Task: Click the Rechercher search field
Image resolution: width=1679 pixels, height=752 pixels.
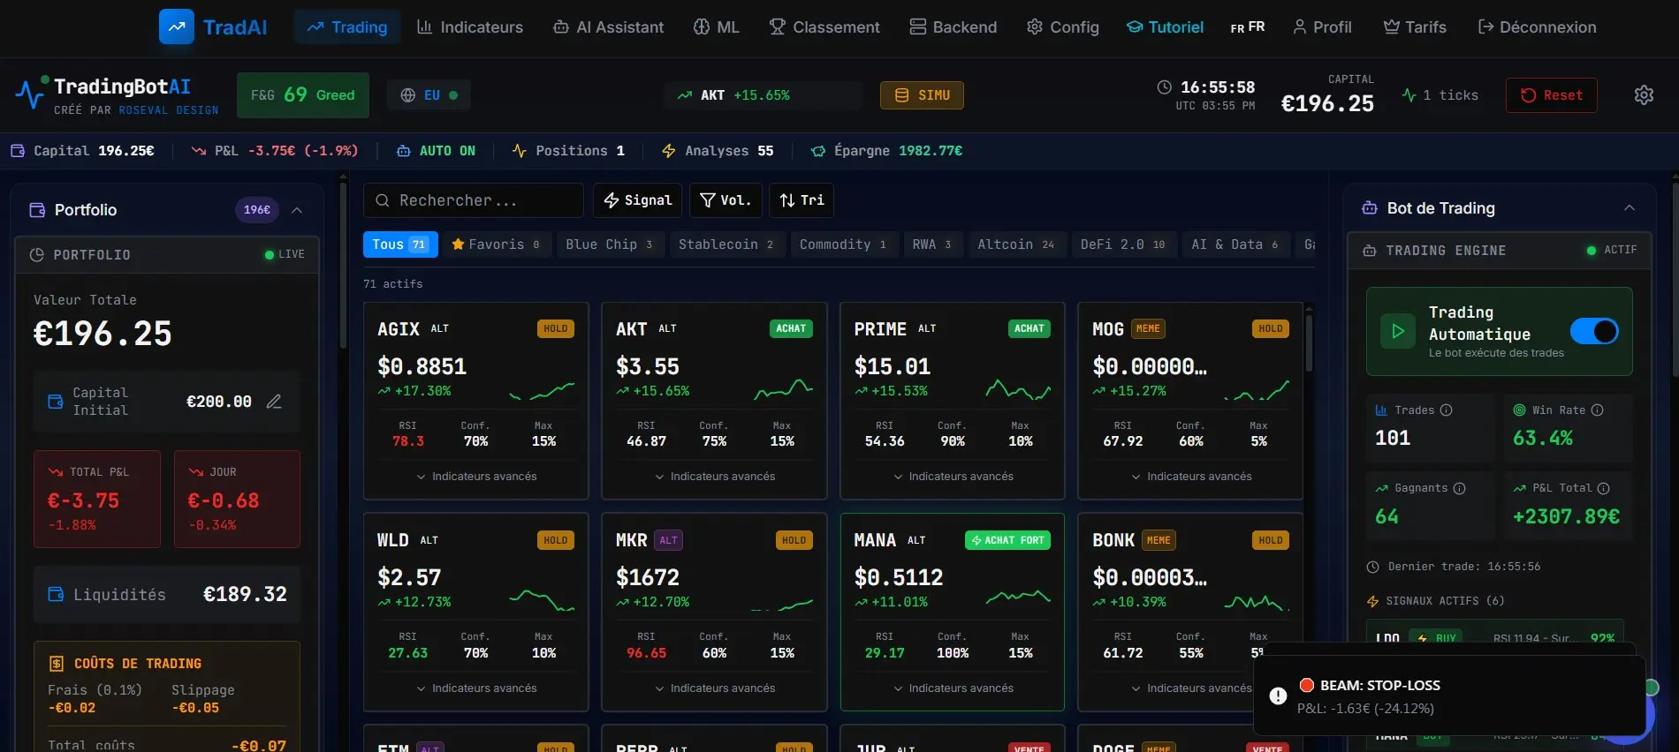Action: click(x=474, y=200)
